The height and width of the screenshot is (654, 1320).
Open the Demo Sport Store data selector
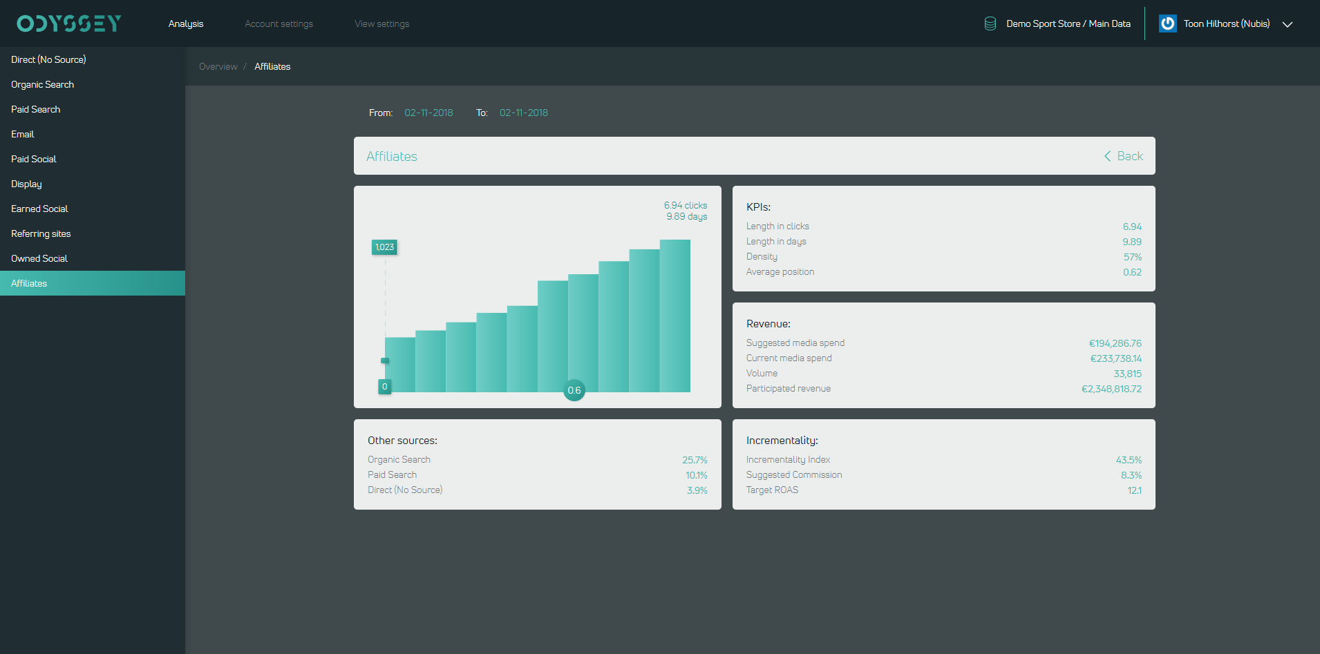coord(1068,23)
